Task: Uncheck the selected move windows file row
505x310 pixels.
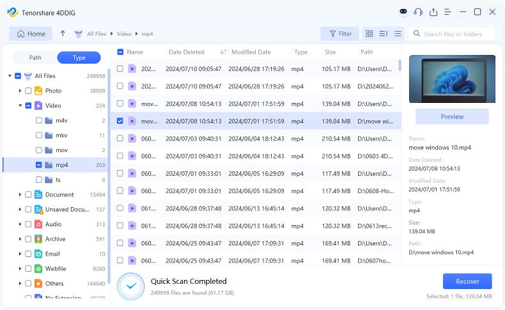Action: (x=120, y=121)
